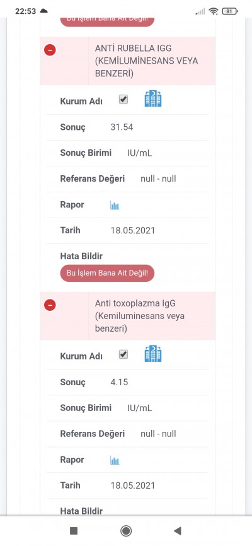Tap the Wi-Fi status icon
This screenshot has width=252, height=546.
pyautogui.click(x=214, y=11)
